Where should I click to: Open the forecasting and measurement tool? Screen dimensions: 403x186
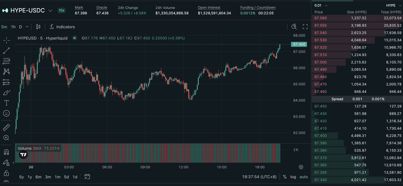pos(6,82)
